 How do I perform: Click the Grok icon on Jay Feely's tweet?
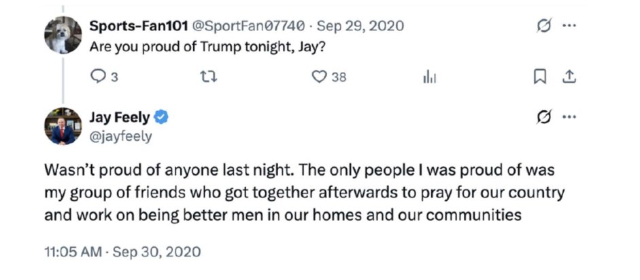pyautogui.click(x=543, y=117)
